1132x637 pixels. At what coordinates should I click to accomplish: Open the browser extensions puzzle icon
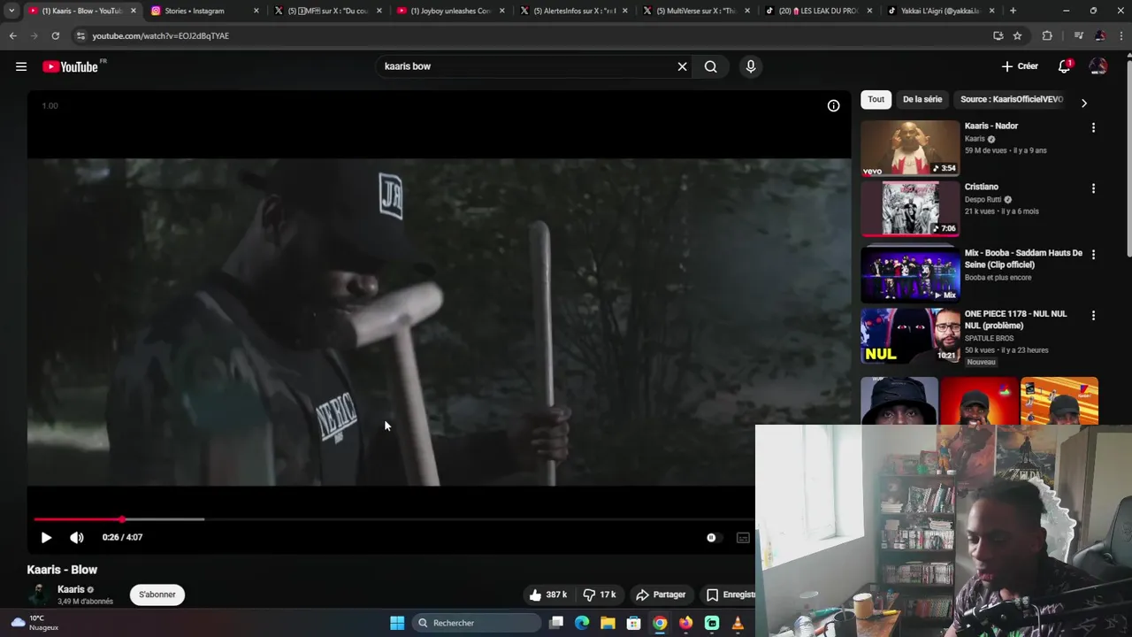point(1047,35)
